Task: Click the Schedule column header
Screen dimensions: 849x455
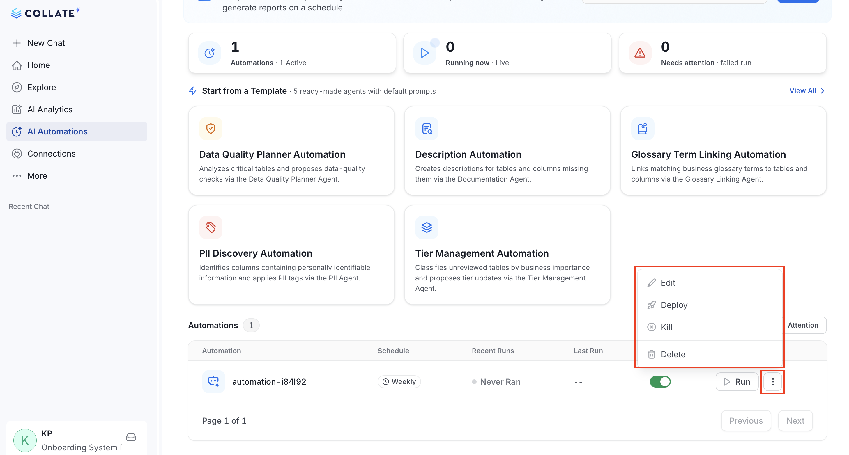Action: 393,351
